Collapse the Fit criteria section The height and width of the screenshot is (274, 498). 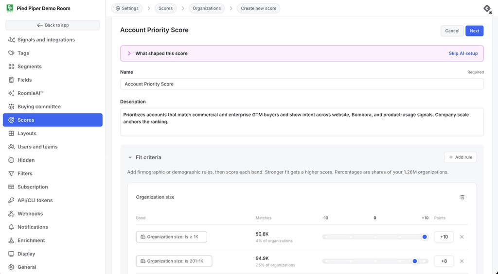pos(130,157)
